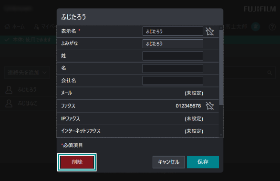The height and width of the screenshot is (181, 280).
Task: Edit the 表示名 input field
Action: coord(173,32)
